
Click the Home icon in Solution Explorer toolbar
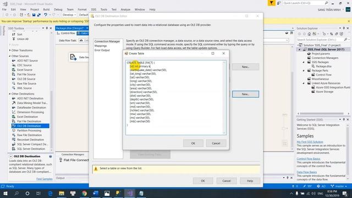pos(309,34)
